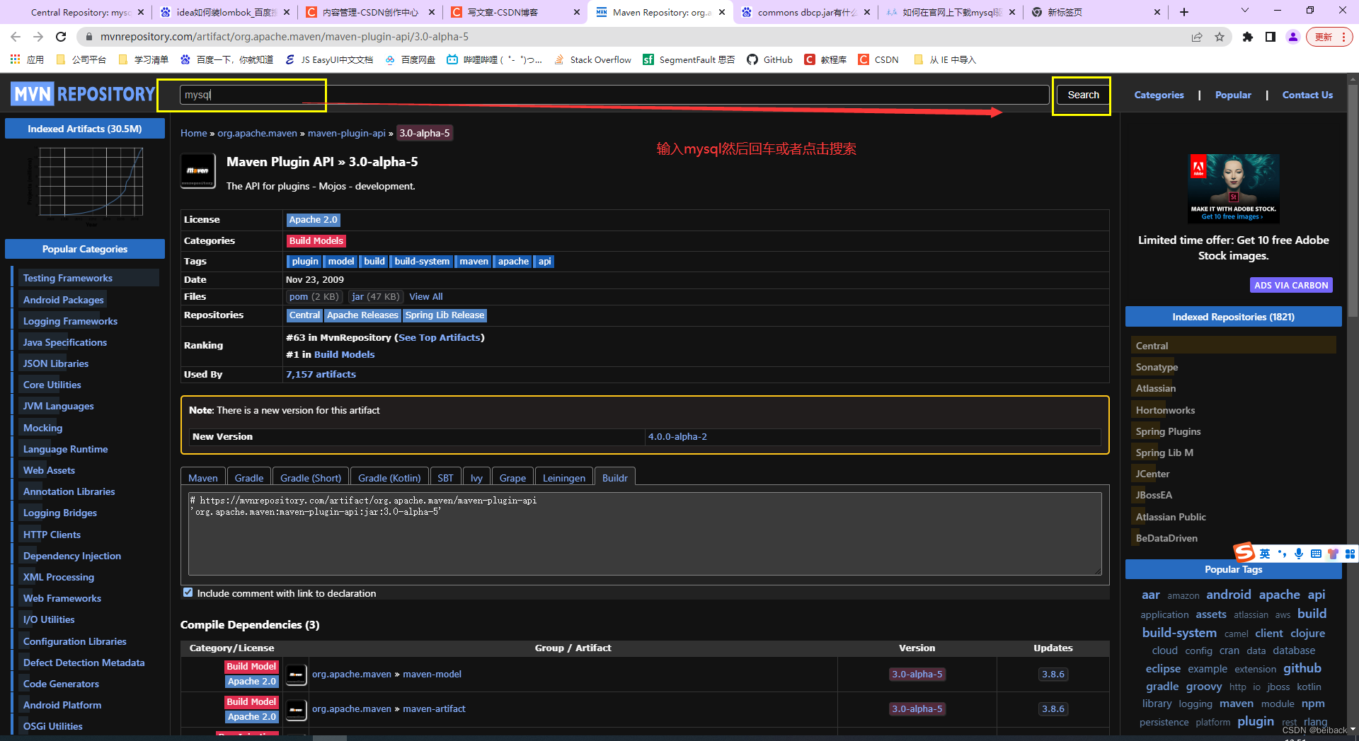Click the Search button
The image size is (1359, 741).
tap(1083, 95)
